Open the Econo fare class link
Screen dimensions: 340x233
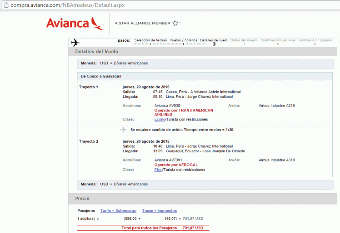tap(160, 119)
